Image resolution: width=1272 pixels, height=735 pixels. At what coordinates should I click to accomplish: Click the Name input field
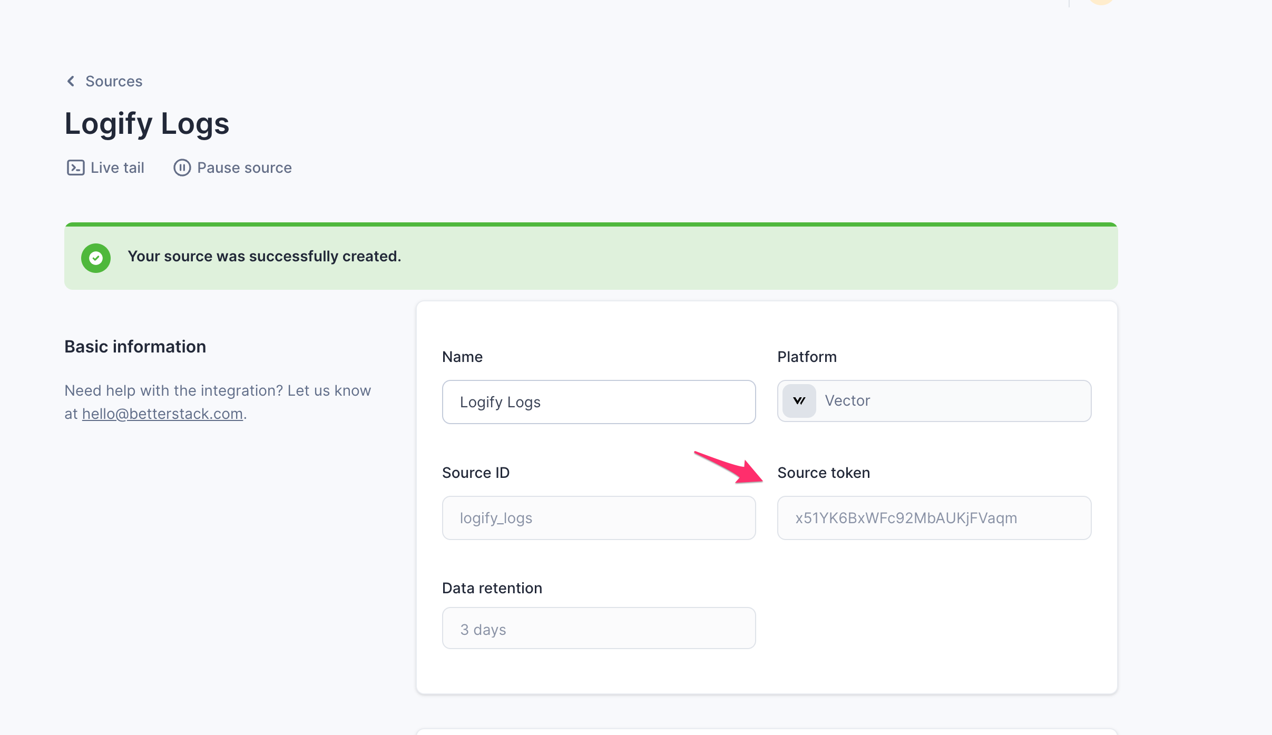[x=599, y=402]
